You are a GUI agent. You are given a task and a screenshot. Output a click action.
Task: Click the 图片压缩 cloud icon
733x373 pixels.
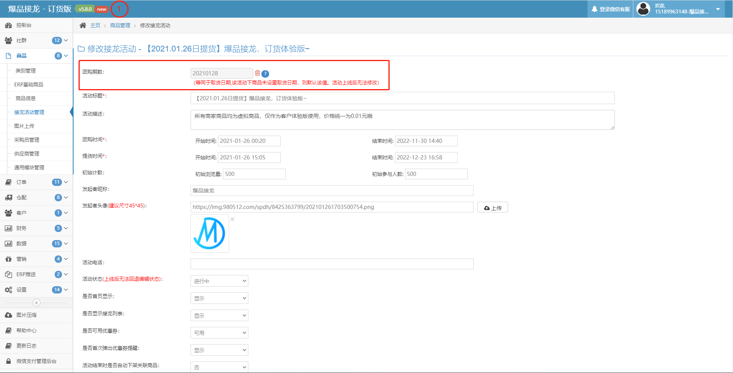click(8, 315)
